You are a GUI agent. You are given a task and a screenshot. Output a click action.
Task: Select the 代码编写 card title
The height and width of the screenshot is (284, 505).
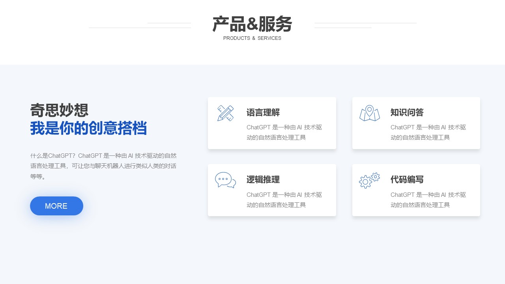(407, 179)
